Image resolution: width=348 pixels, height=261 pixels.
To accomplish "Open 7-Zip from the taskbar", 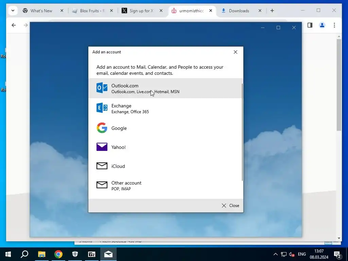I will tap(92, 254).
